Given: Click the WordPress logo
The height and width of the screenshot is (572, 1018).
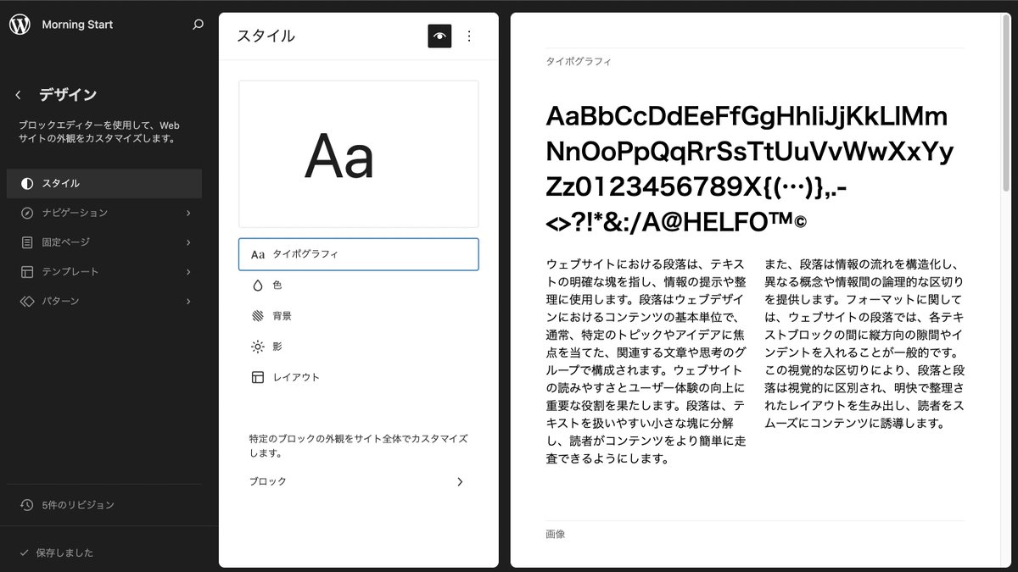Looking at the screenshot, I should [x=19, y=25].
